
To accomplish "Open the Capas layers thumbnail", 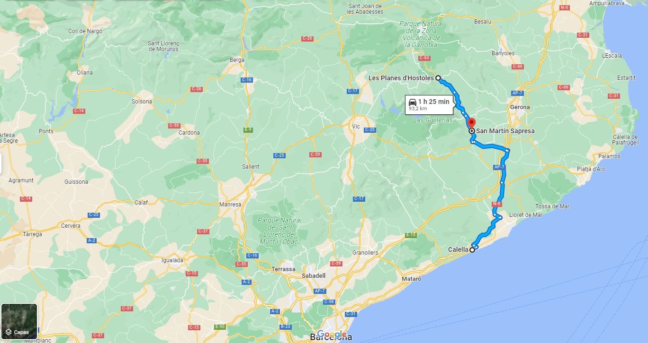I will pyautogui.click(x=19, y=321).
